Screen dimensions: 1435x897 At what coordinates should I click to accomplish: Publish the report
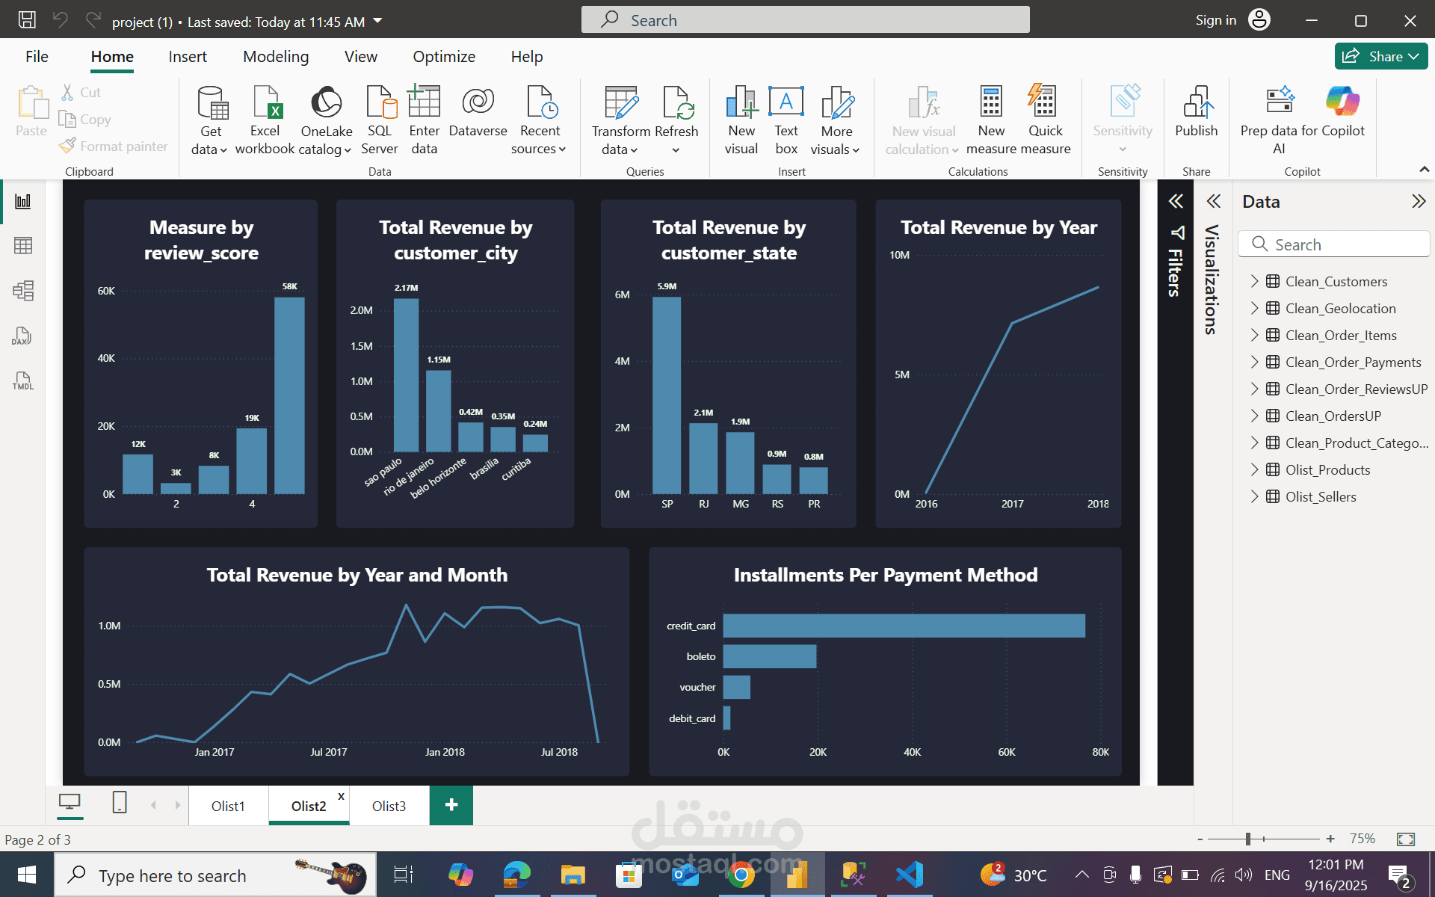pos(1197,111)
